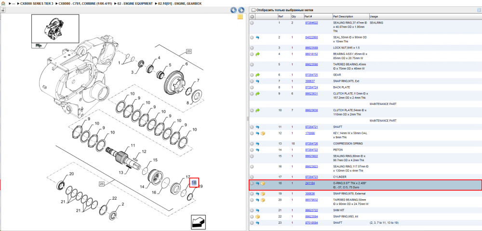The image size is (482, 231).
Task: Click the blue arrow icon for the SHIM KIT row
Action: [257, 210]
